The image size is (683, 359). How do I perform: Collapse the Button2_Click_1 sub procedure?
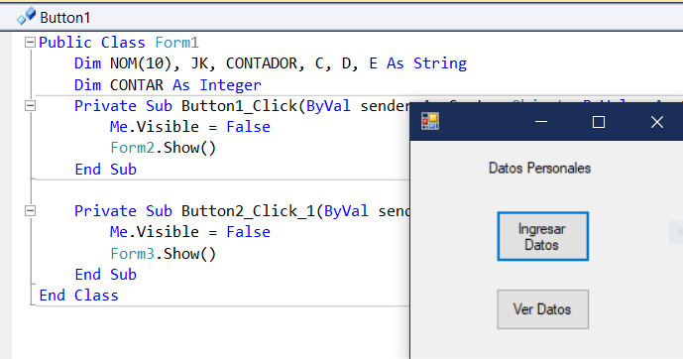pyautogui.click(x=30, y=211)
